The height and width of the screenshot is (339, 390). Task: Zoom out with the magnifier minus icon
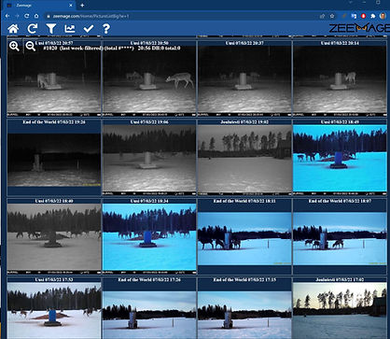(x=31, y=47)
